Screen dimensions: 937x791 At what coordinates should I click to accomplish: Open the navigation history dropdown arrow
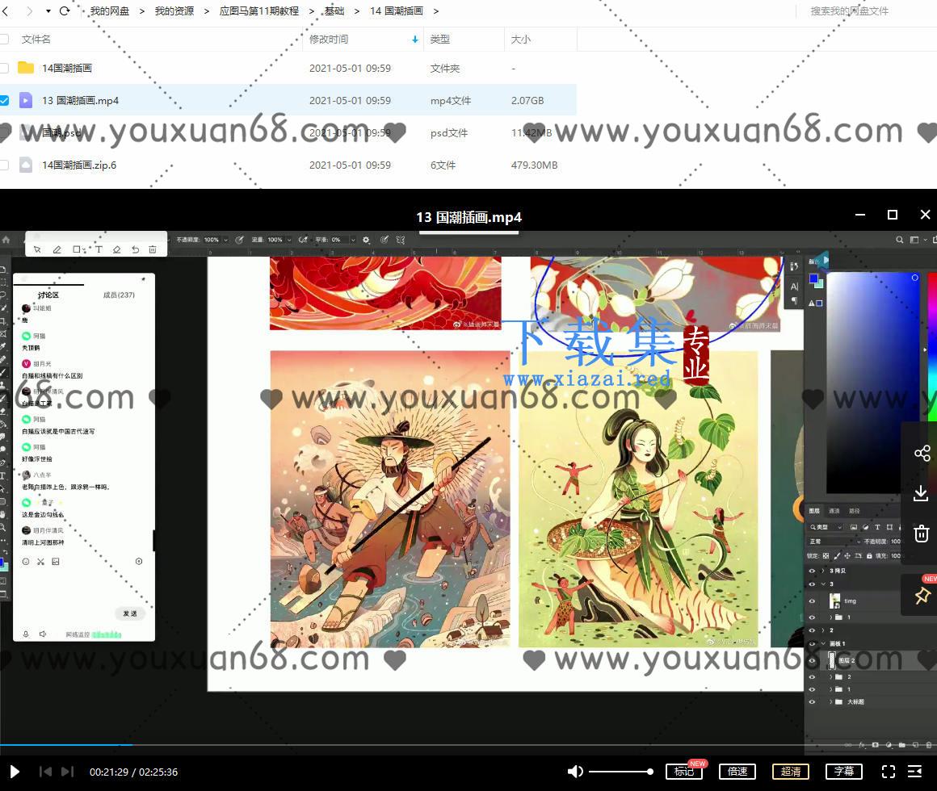pos(48,10)
